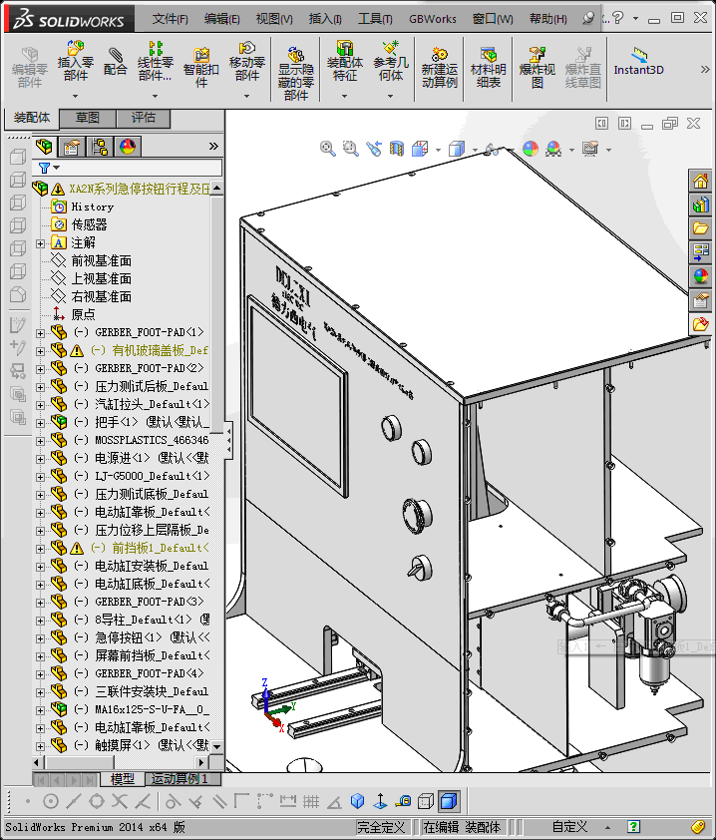Select 右视基准面 in feature tree
The image size is (716, 840).
pos(101,296)
